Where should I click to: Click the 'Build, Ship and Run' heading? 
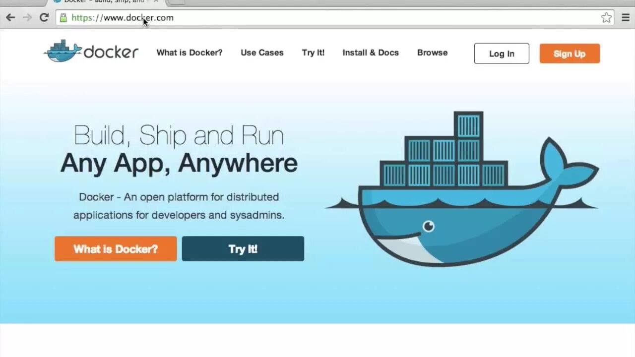point(179,135)
